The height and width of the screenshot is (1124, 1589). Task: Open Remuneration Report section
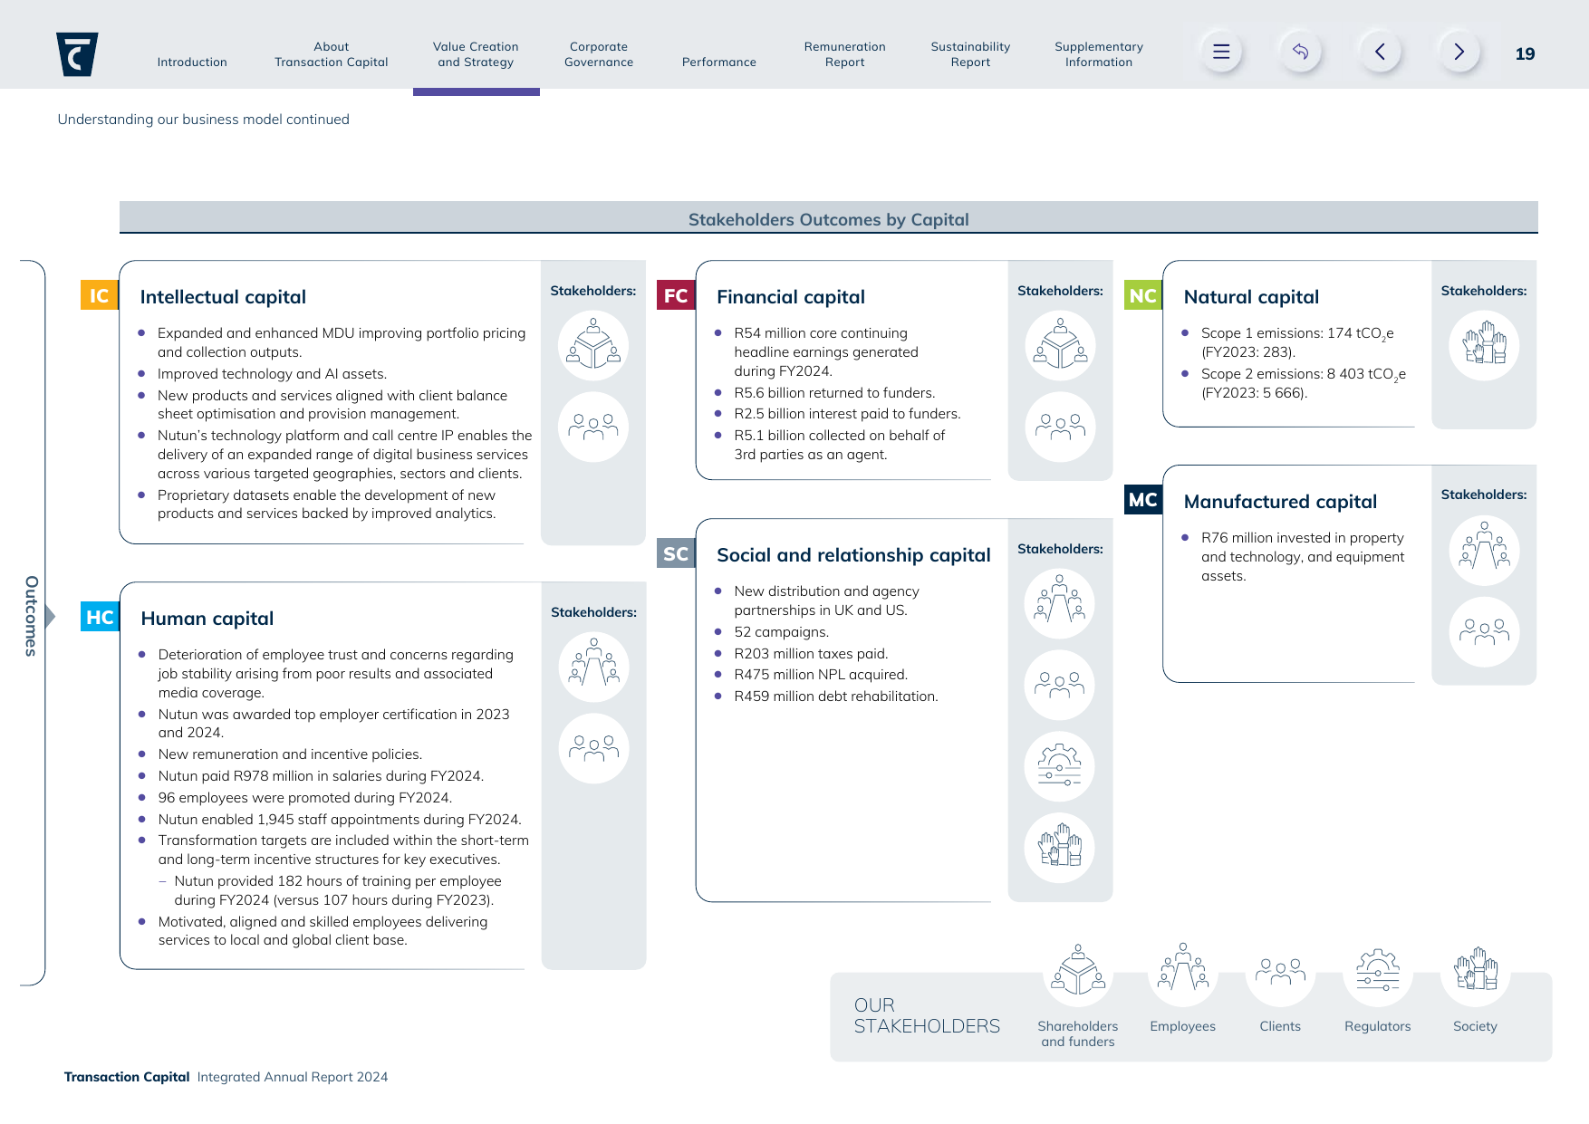click(845, 54)
